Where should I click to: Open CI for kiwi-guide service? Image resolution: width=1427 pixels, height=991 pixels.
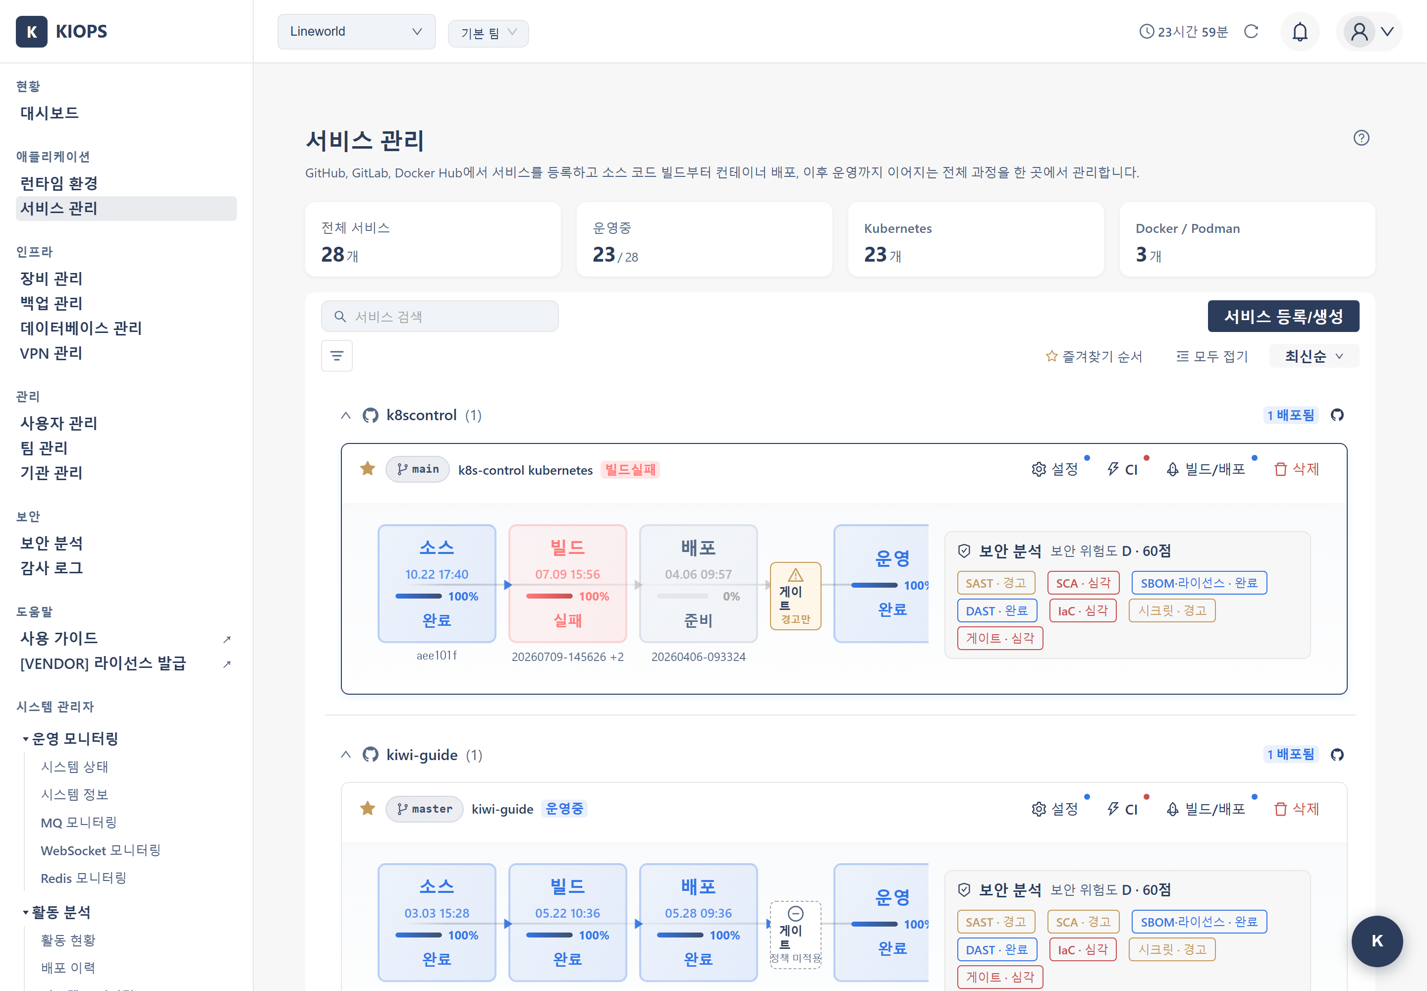[x=1123, y=809]
